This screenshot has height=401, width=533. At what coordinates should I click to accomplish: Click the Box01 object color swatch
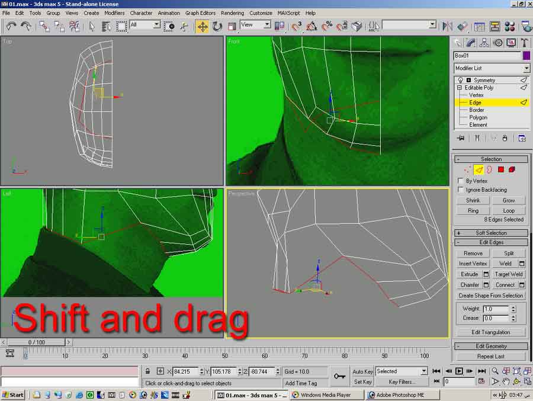(526, 56)
